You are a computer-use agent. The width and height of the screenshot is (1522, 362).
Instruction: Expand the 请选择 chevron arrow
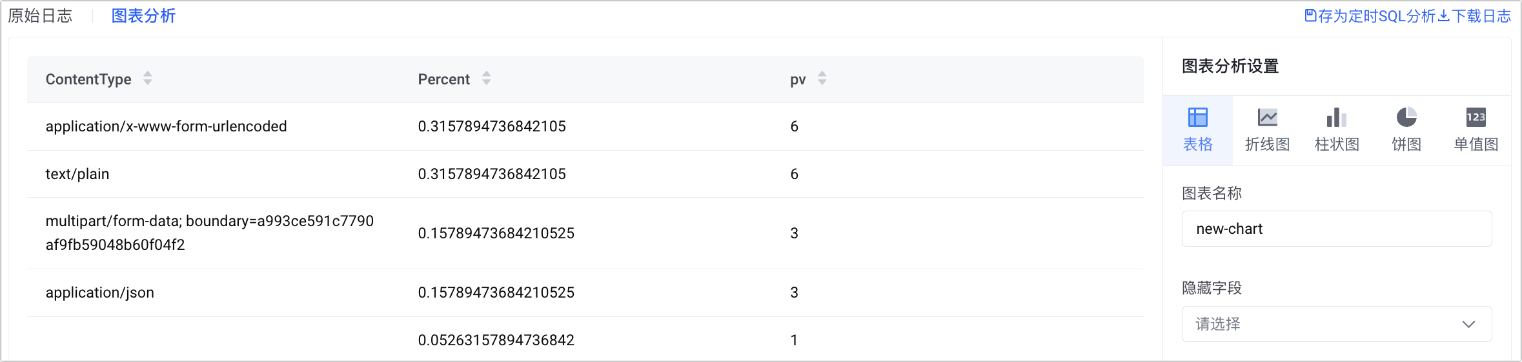click(x=1469, y=324)
